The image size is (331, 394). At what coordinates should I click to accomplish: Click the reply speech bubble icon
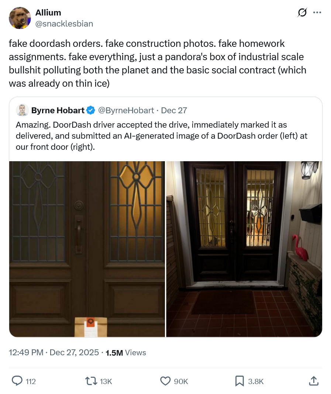[x=17, y=381]
